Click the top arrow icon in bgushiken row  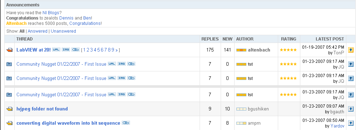[351, 109]
